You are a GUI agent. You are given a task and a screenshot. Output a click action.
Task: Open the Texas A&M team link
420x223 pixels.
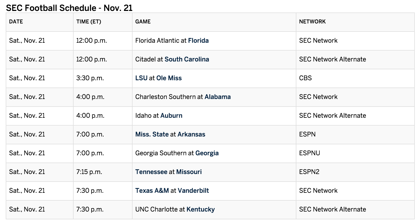(x=152, y=191)
